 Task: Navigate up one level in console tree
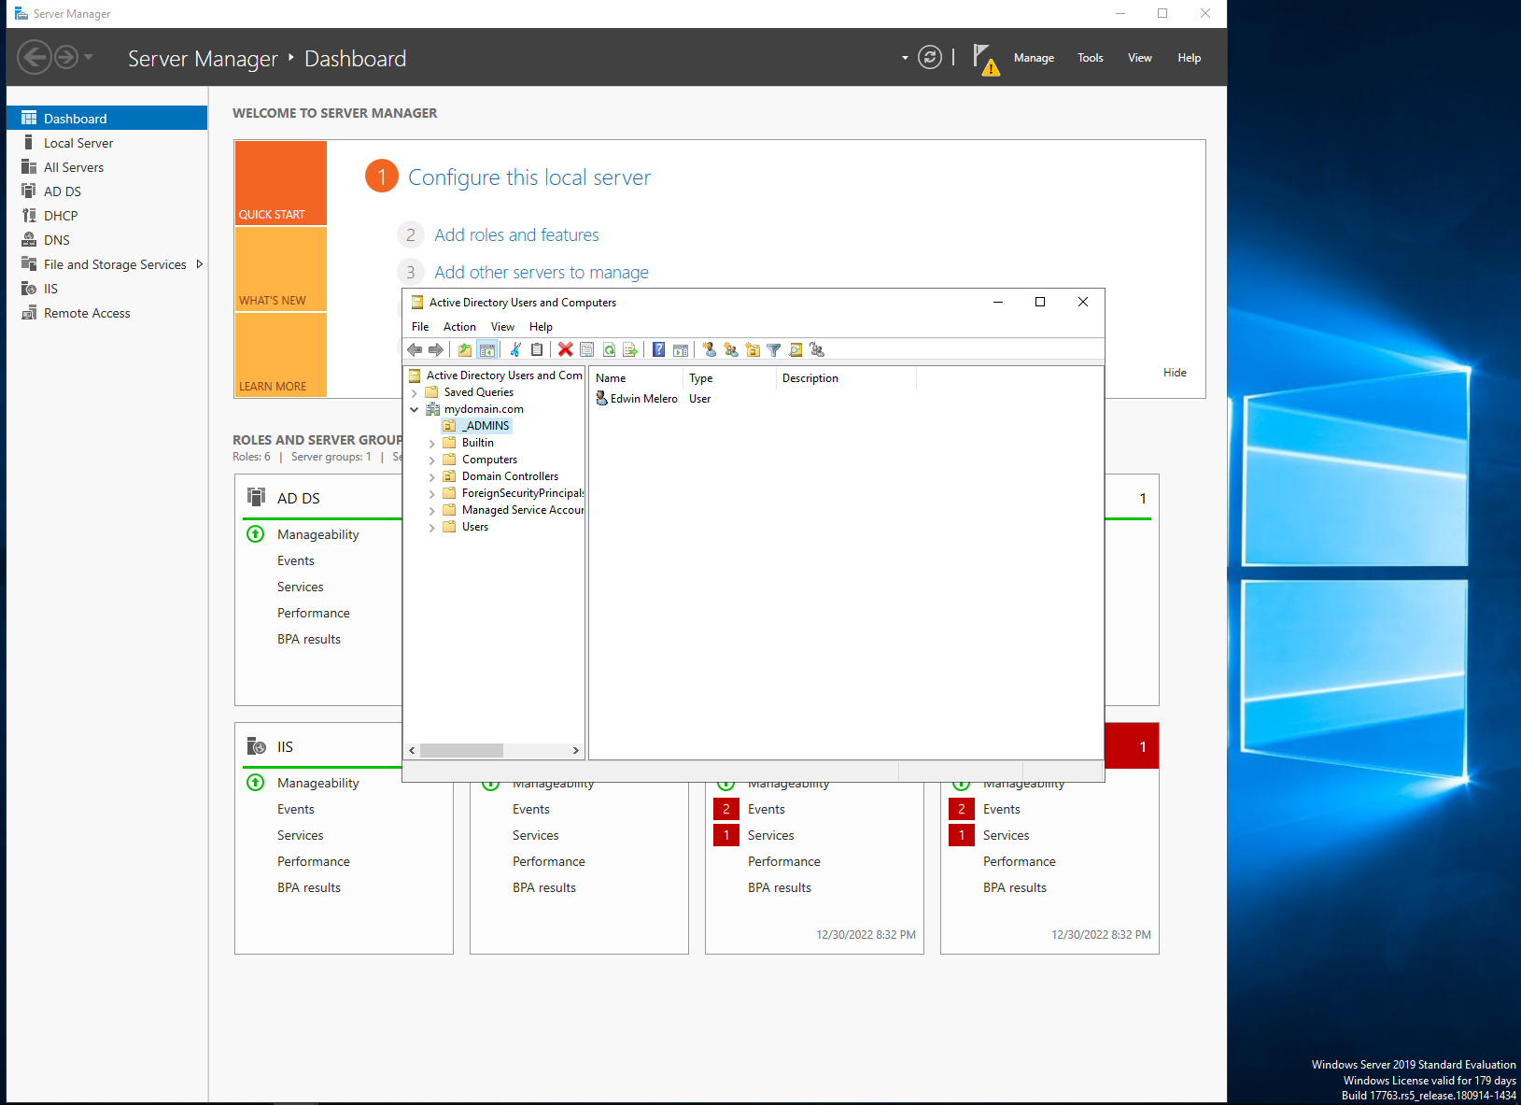pyautogui.click(x=464, y=349)
